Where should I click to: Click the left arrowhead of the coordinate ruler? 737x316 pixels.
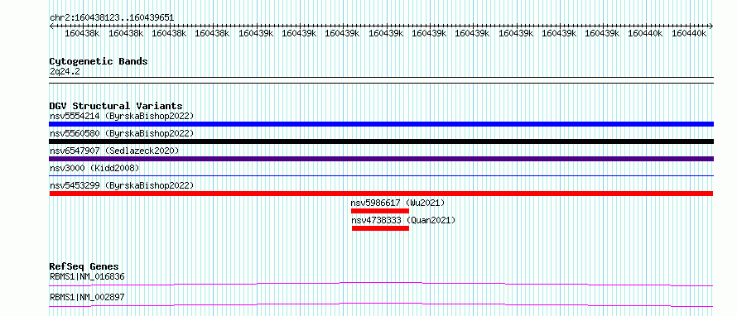(51, 26)
